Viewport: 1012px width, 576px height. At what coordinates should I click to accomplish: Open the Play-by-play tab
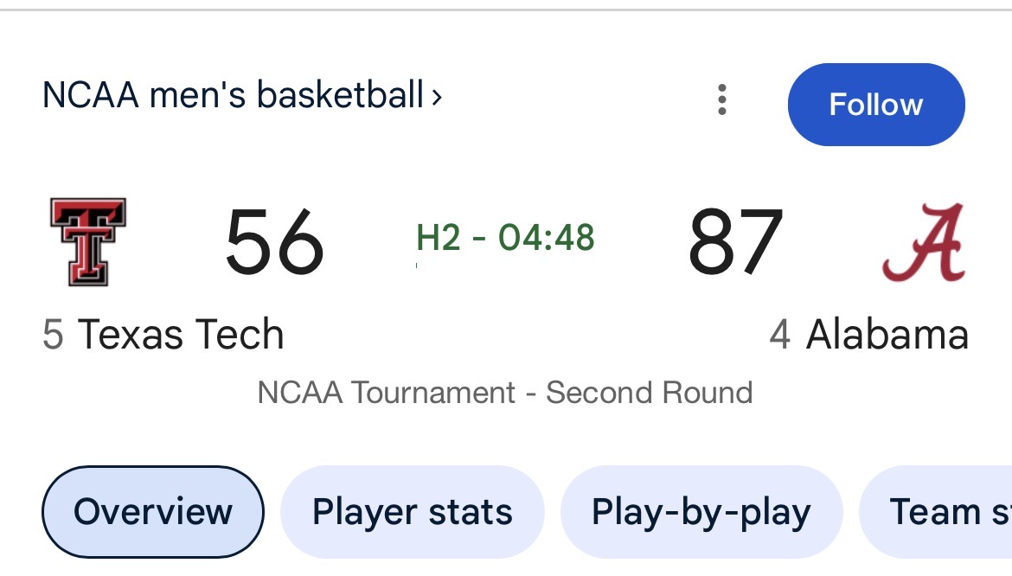[701, 511]
